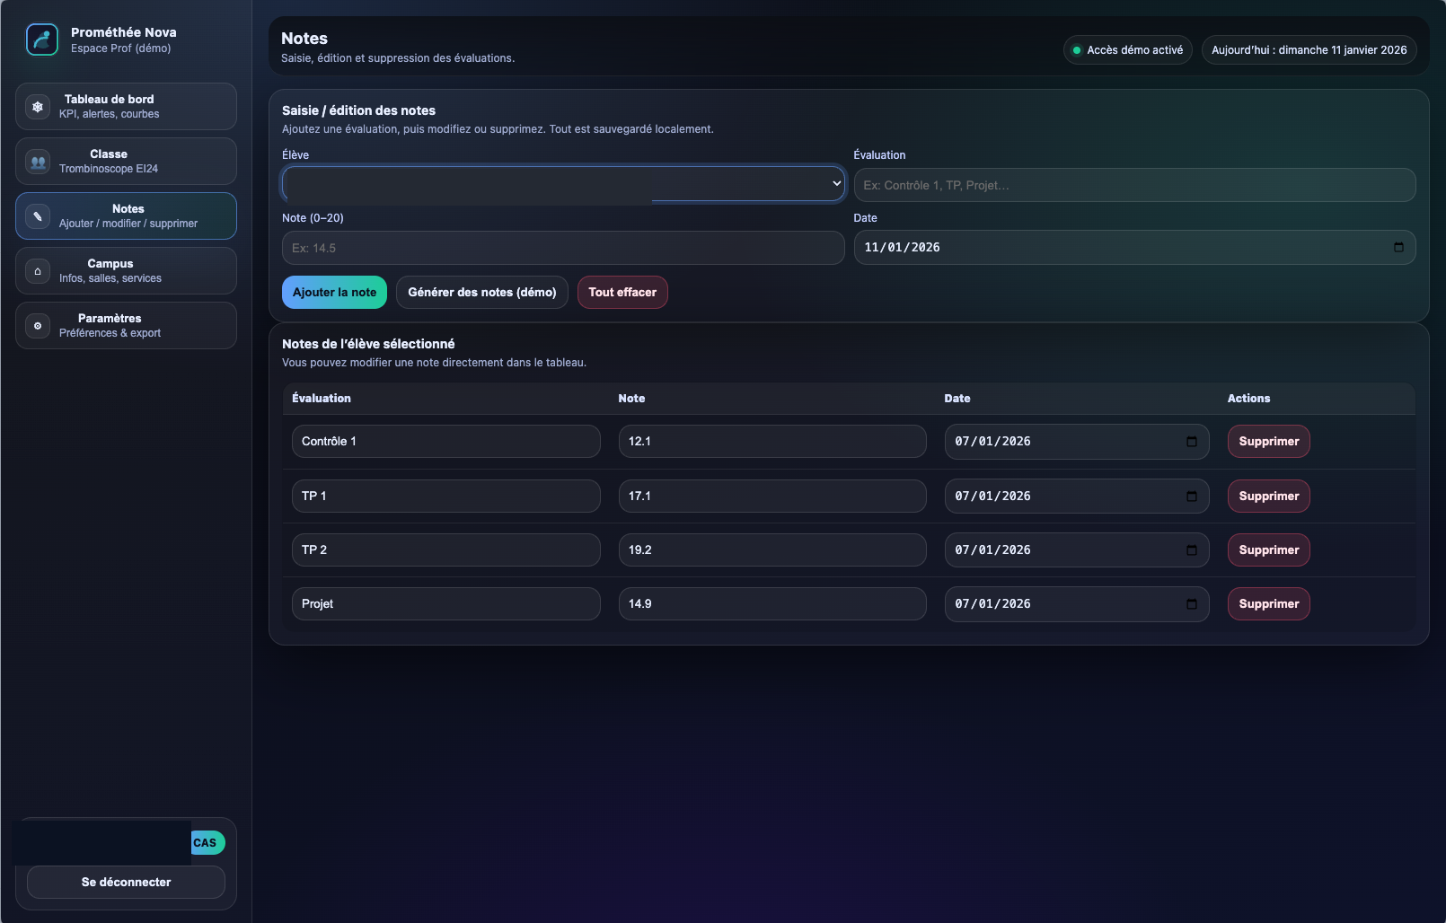Click the Tableau de bord snowflake icon
Image resolution: width=1446 pixels, height=923 pixels.
[x=38, y=107]
